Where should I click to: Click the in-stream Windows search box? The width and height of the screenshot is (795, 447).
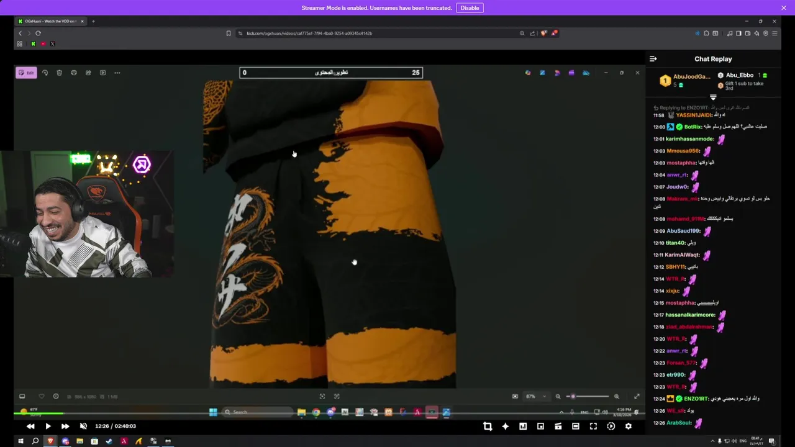tap(258, 412)
